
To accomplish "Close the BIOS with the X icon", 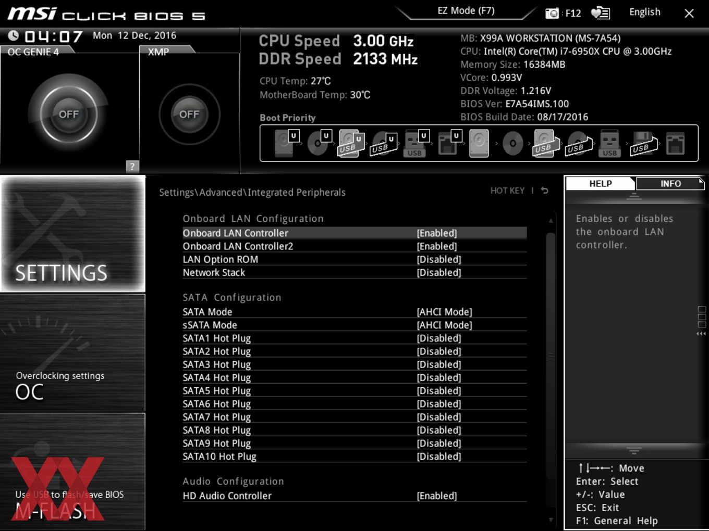I will tap(689, 14).
